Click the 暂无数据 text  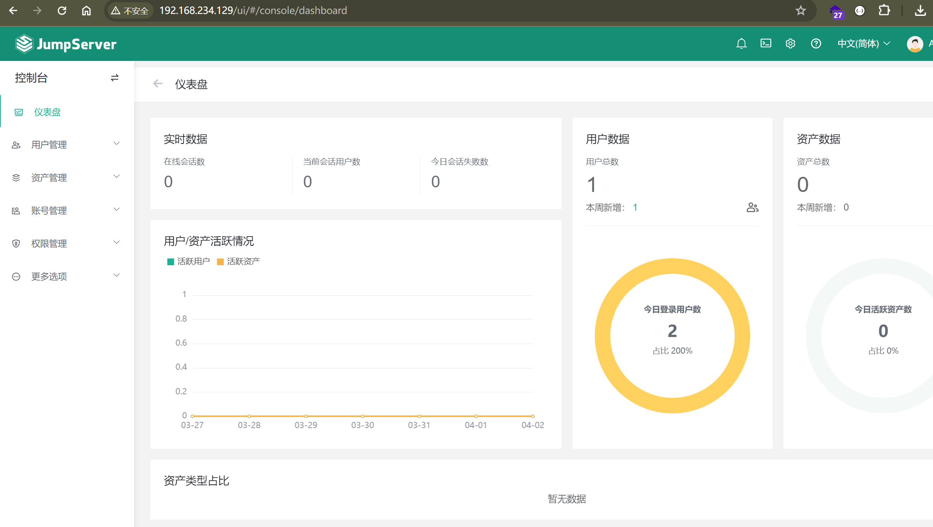pos(567,499)
